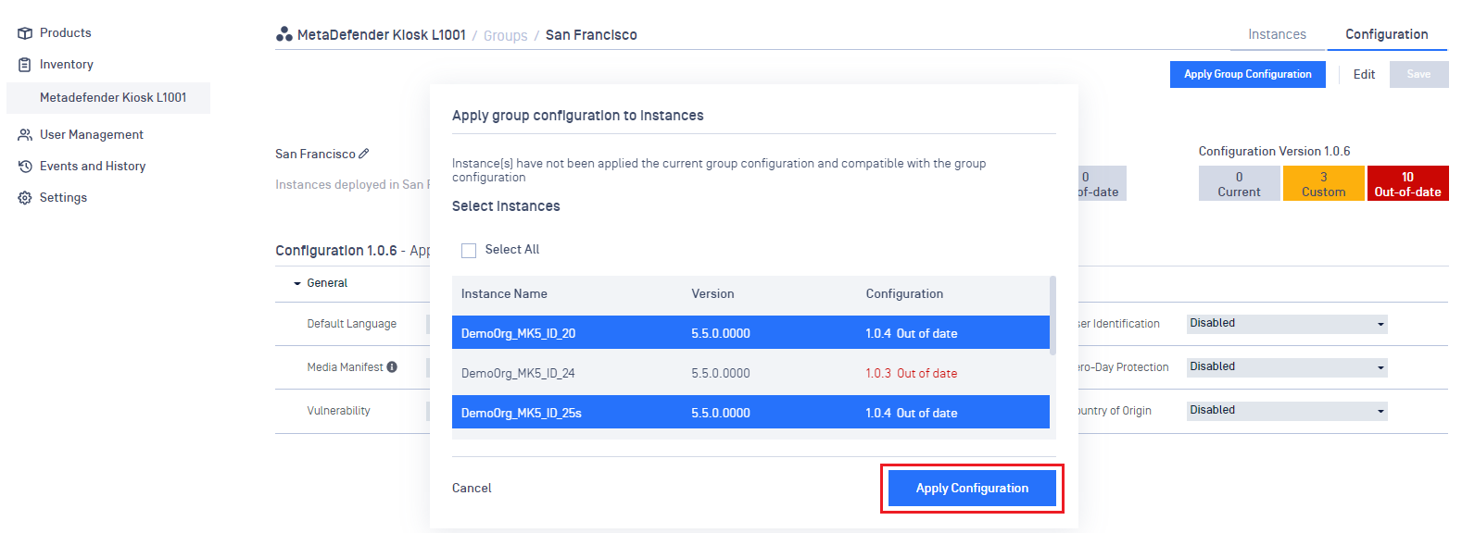Image resolution: width=1462 pixels, height=533 pixels.
Task: Collapse the General section arrow
Action: tap(297, 283)
